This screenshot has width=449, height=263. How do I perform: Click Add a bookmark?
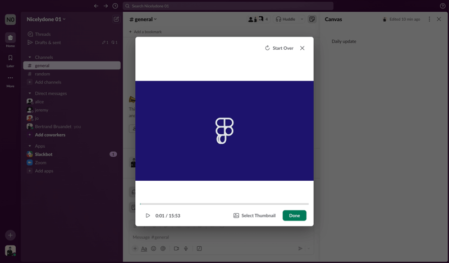(145, 32)
